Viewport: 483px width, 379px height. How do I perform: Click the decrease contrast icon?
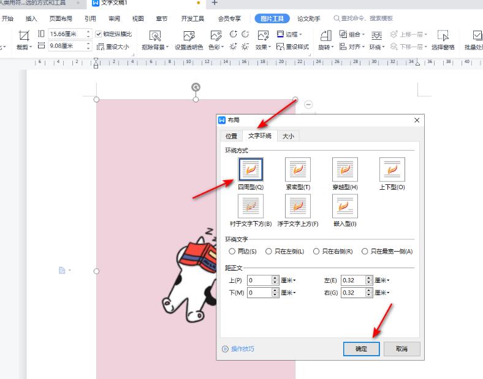(x=245, y=34)
